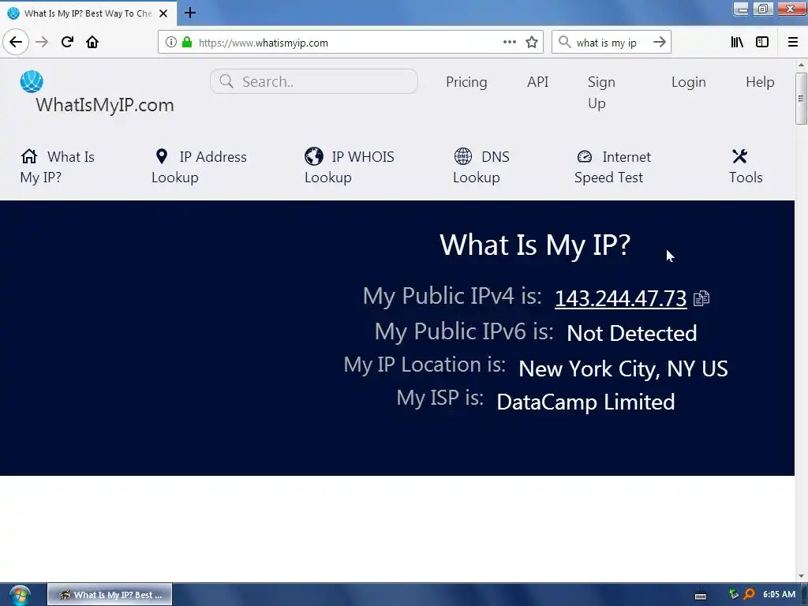Go back with the browser back arrow
This screenshot has width=808, height=606.
click(16, 43)
